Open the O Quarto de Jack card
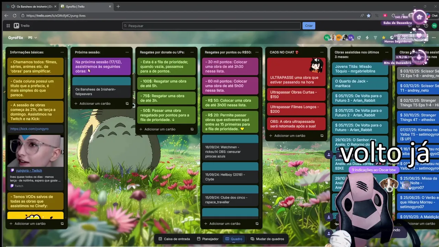The height and width of the screenshot is (247, 439). tap(360, 83)
